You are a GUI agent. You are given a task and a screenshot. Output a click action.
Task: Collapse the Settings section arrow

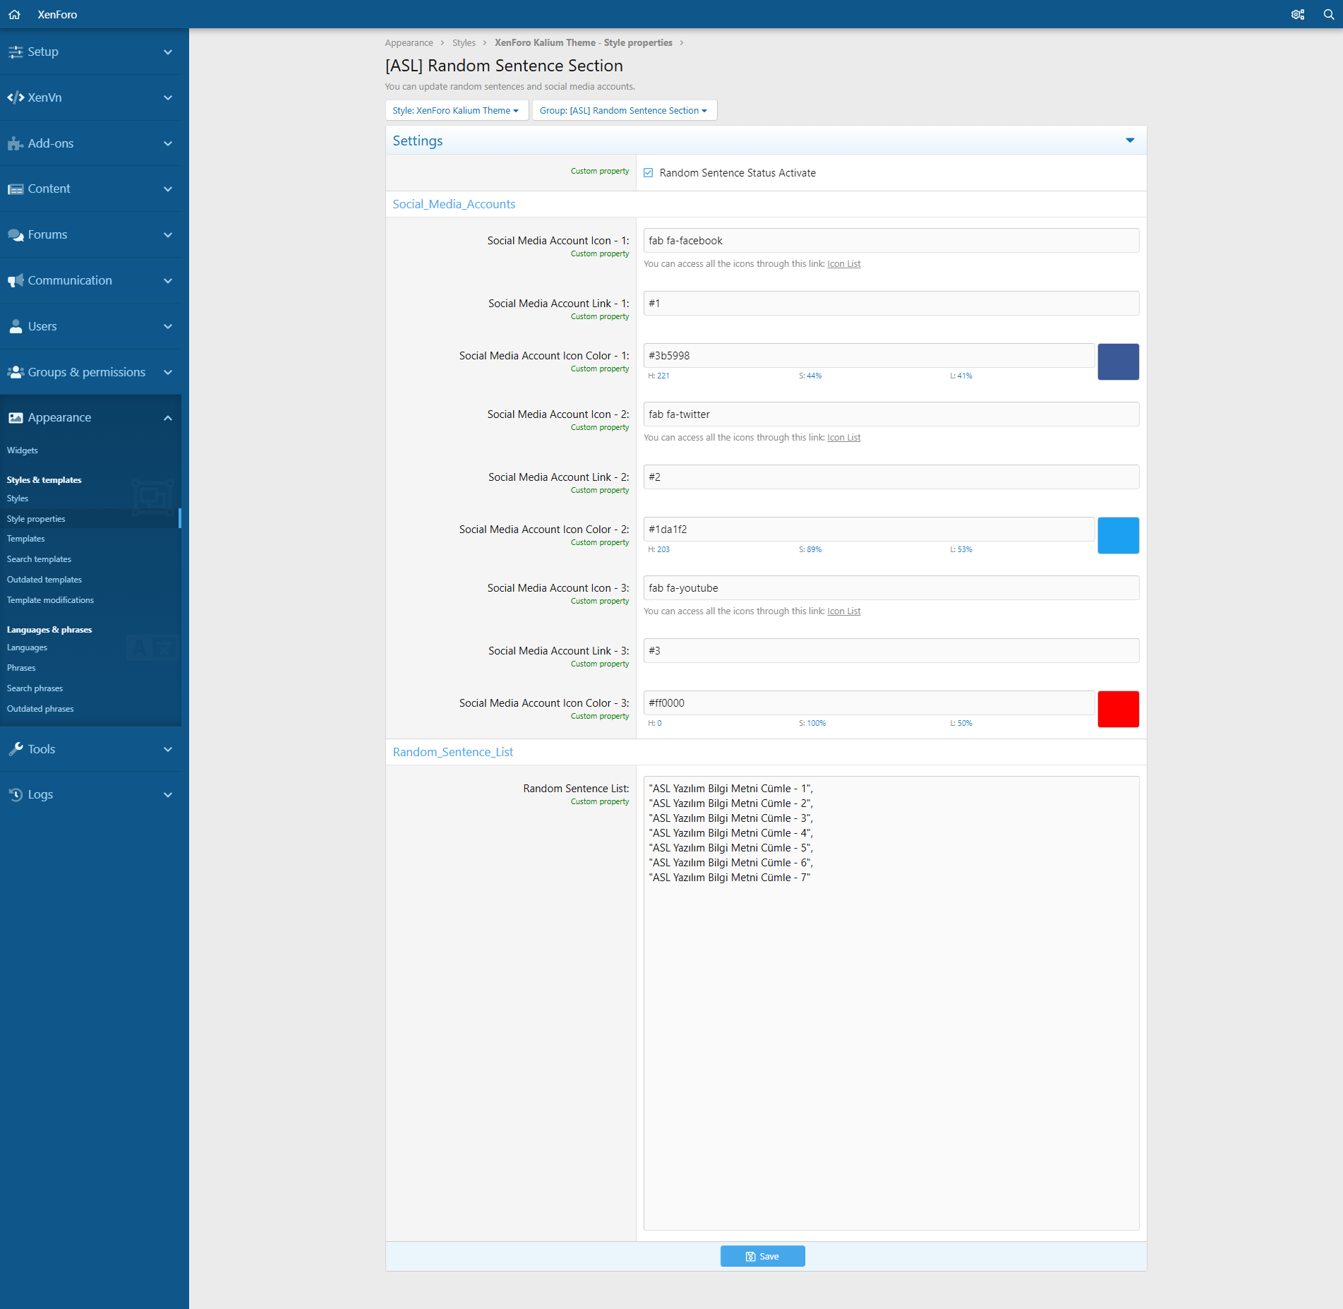click(x=1129, y=141)
